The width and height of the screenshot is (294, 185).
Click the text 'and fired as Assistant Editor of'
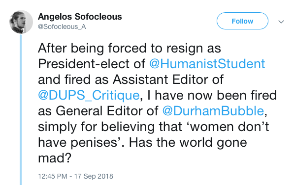point(131,79)
